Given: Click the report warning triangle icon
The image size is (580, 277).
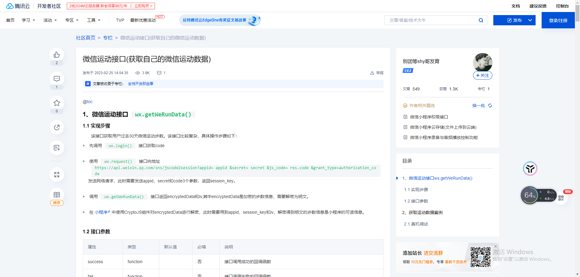Looking at the screenshot, I should coord(372,73).
